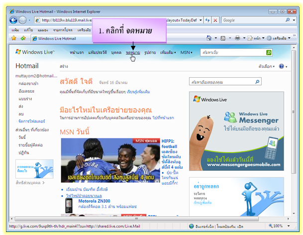Image resolution: width=303 pixels, height=235 pixels.
Task: Click the vertical page scrollbar
Action: click(294, 112)
